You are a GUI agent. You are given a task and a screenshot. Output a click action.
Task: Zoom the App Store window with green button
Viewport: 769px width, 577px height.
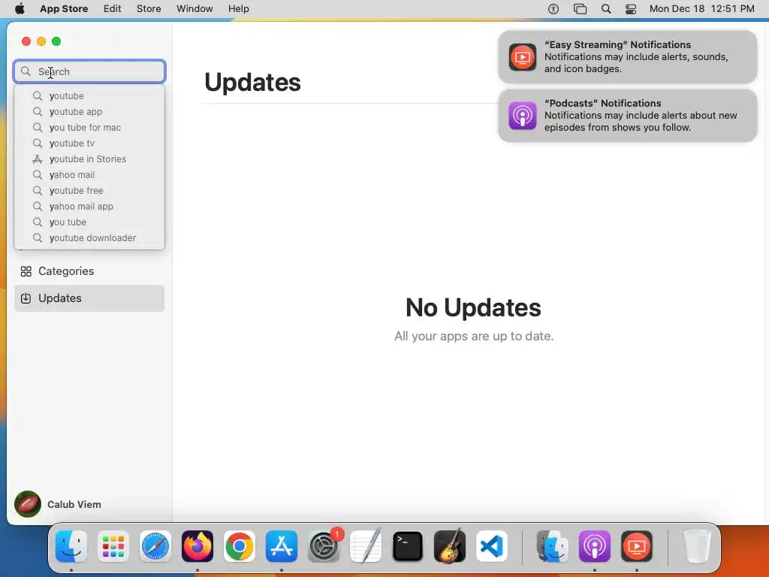coord(56,41)
